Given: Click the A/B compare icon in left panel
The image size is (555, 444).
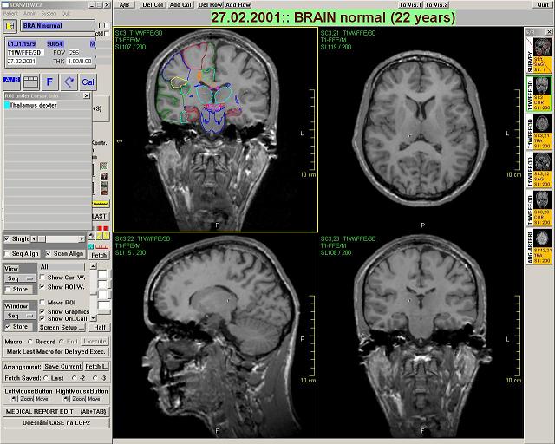Looking at the screenshot, I should click(x=10, y=82).
